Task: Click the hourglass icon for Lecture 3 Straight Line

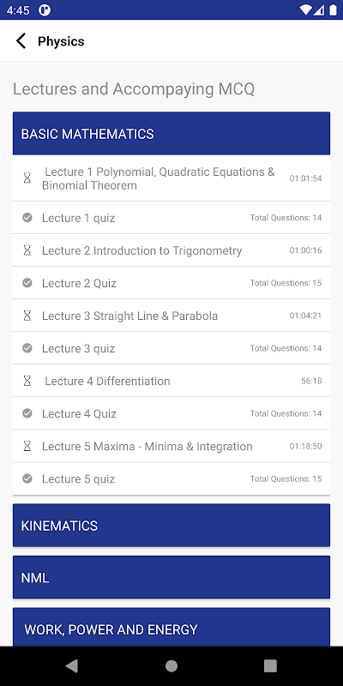Action: 27,316
